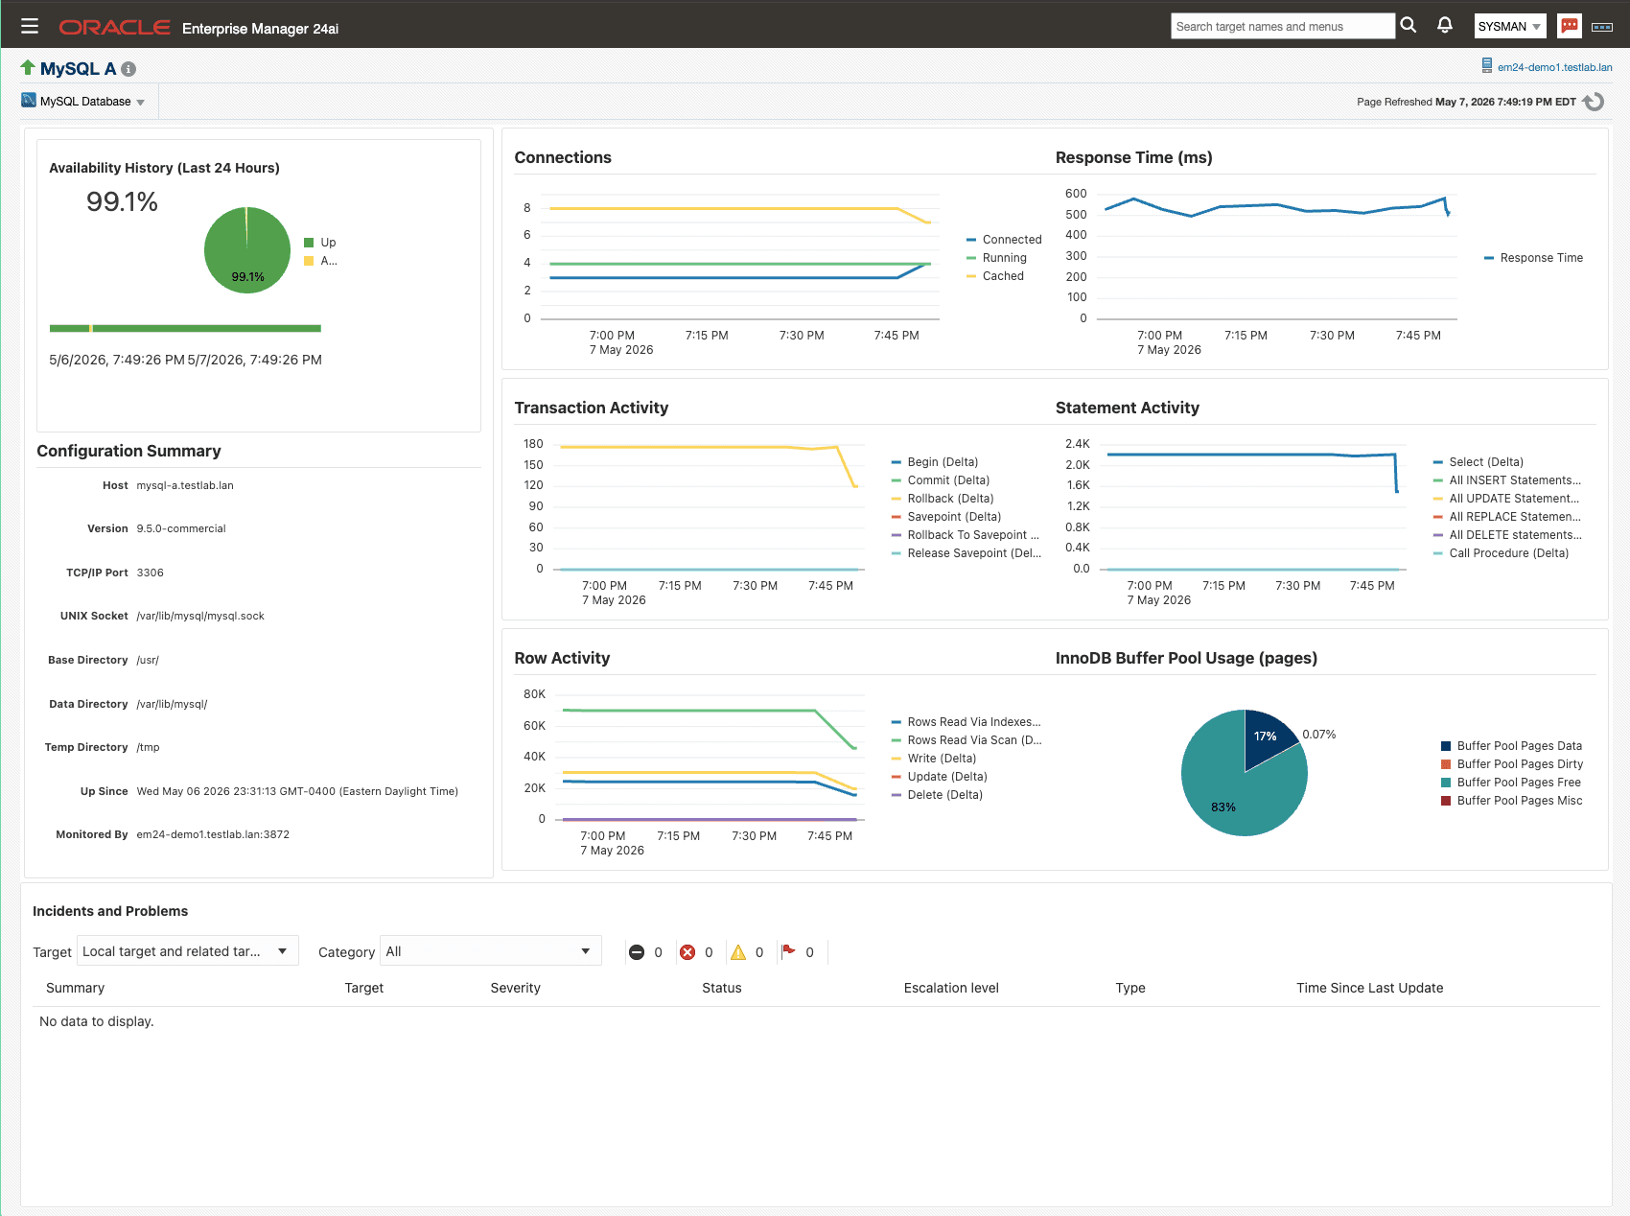Click the MySQL A page title
Viewport: 1630px width, 1216px height.
pos(78,69)
